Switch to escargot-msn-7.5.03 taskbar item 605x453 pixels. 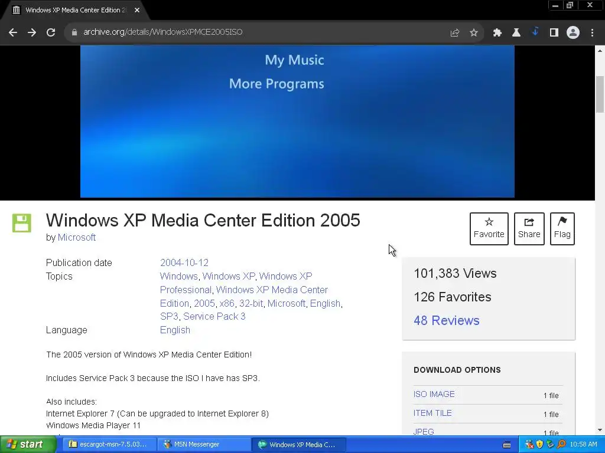click(109, 445)
